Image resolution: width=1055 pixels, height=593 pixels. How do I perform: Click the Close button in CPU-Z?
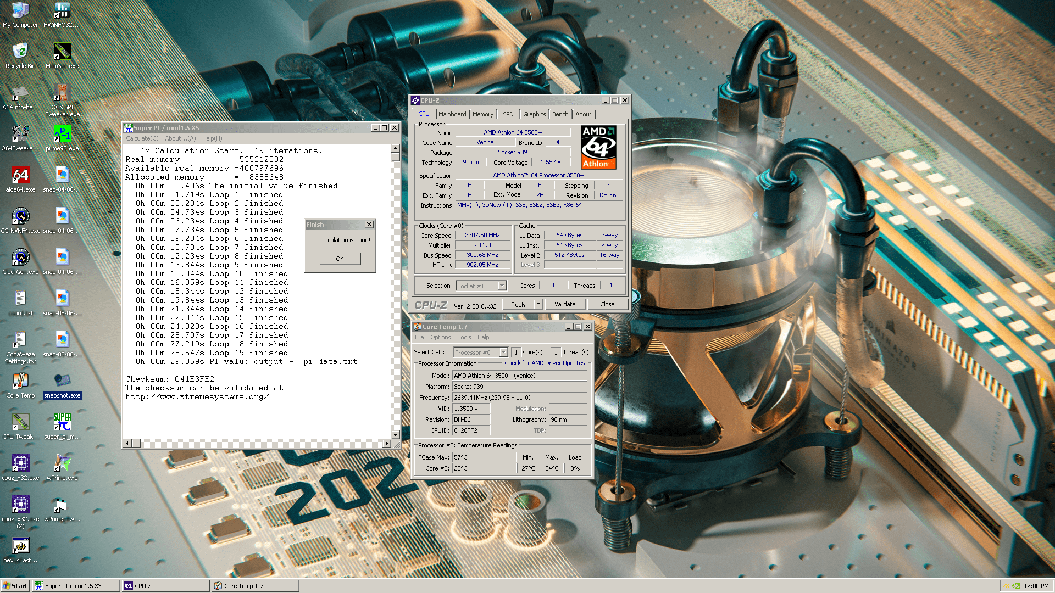[x=607, y=304]
